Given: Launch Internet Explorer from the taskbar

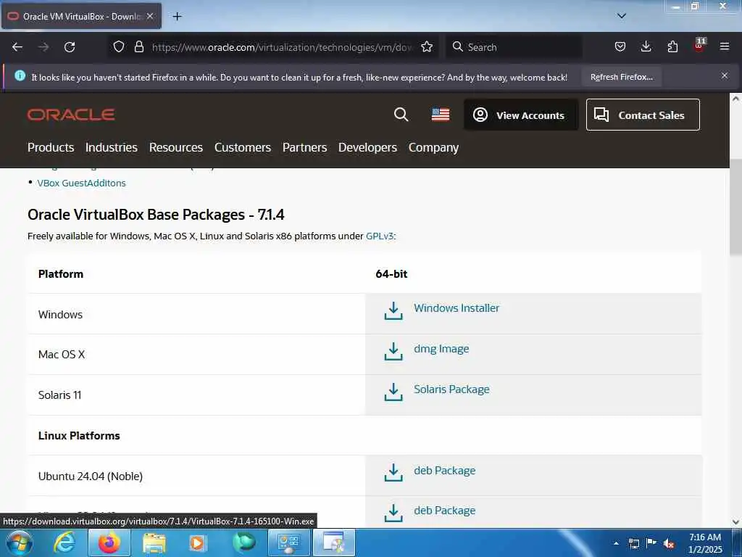Looking at the screenshot, I should click(x=64, y=542).
